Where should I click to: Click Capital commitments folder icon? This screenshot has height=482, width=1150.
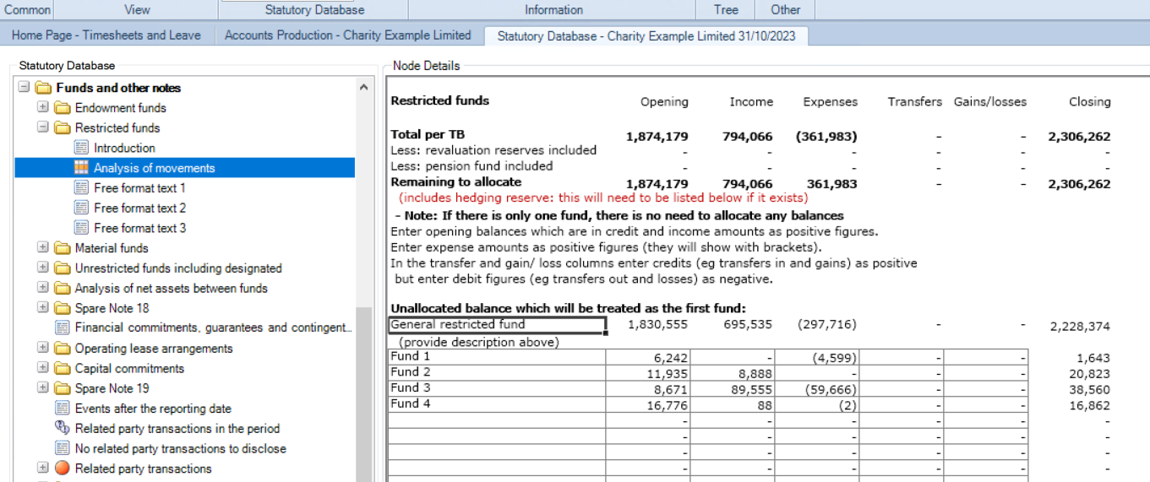pos(62,368)
